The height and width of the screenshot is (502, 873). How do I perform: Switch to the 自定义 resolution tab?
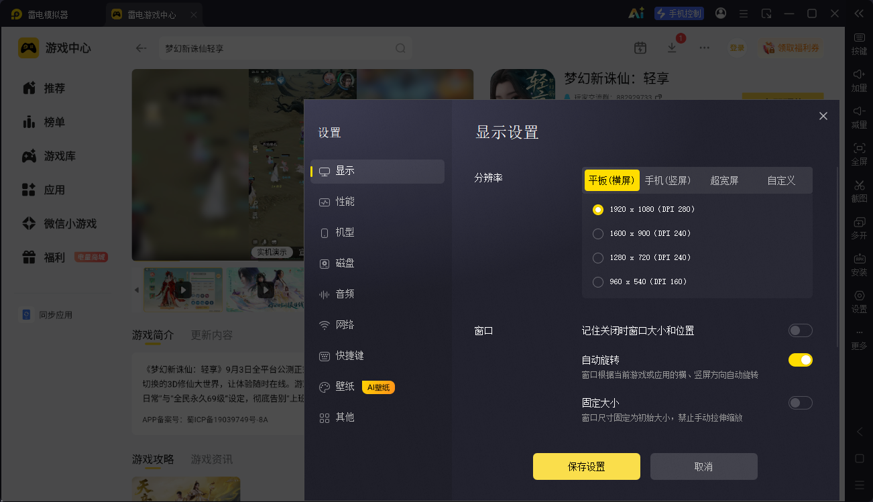click(781, 180)
